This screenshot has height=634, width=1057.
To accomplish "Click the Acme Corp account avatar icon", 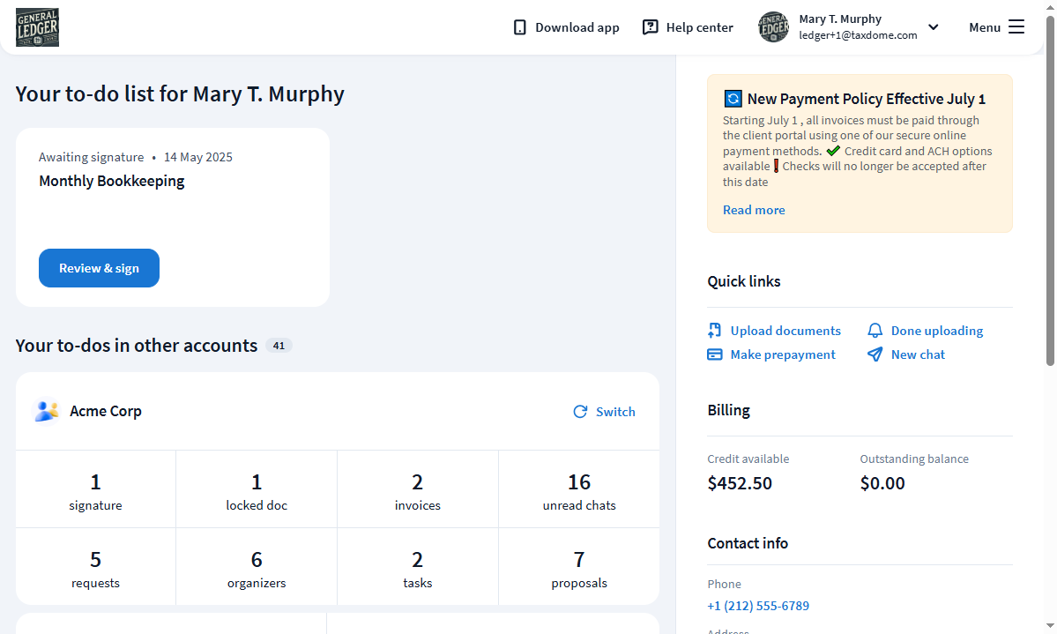I will pos(46,411).
